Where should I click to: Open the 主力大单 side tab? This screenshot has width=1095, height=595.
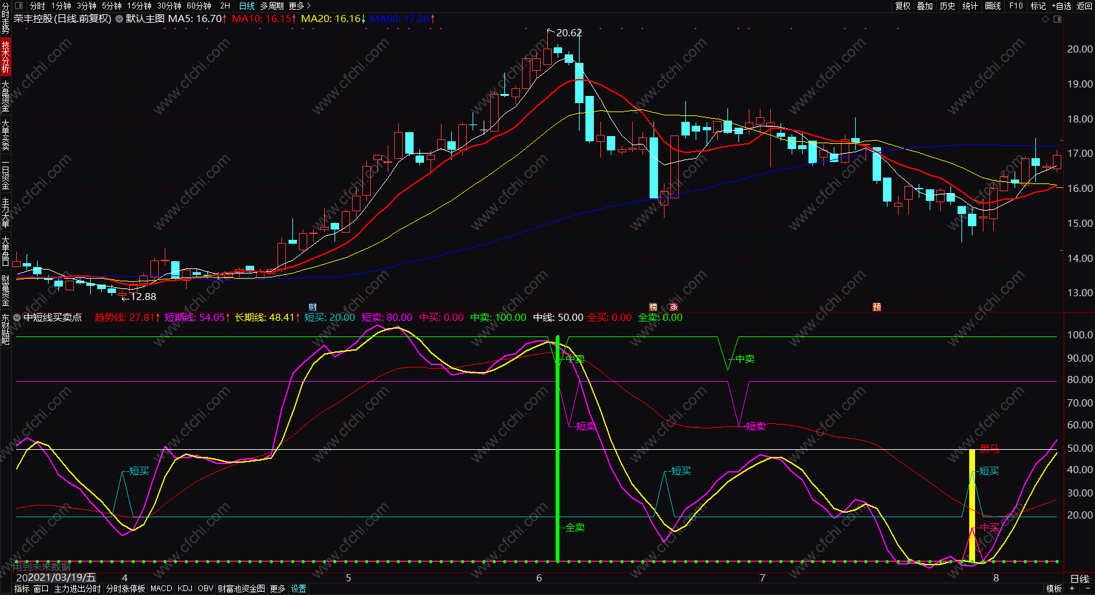5,213
